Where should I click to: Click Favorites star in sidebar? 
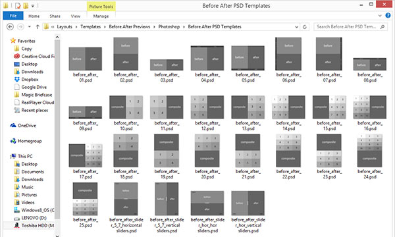tap(13, 41)
